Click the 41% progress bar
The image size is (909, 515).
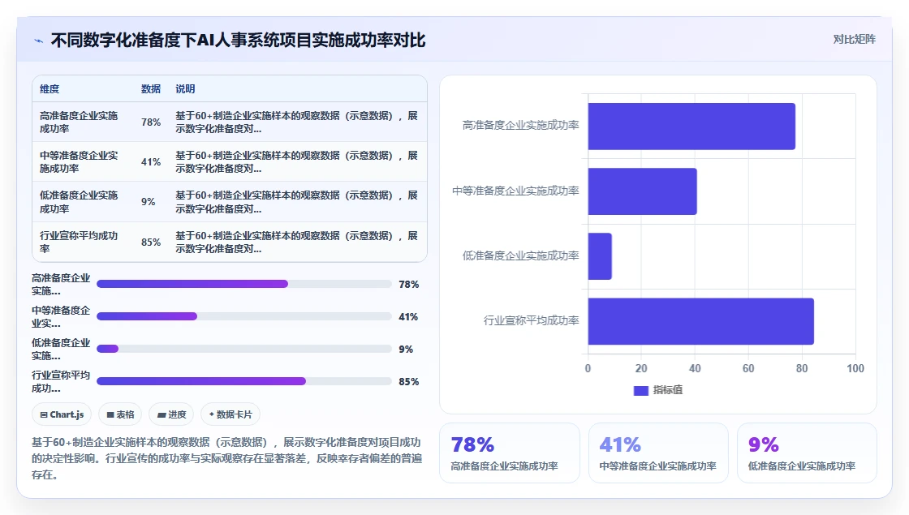(x=244, y=316)
